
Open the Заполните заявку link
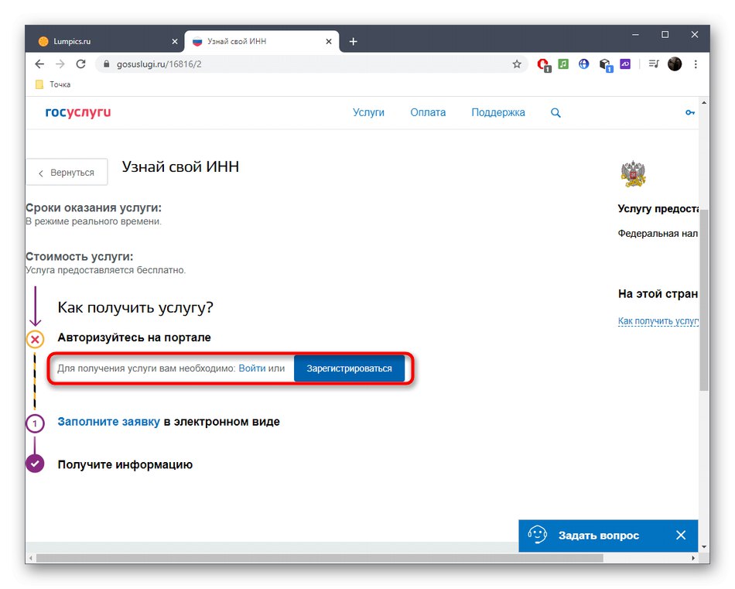point(109,422)
